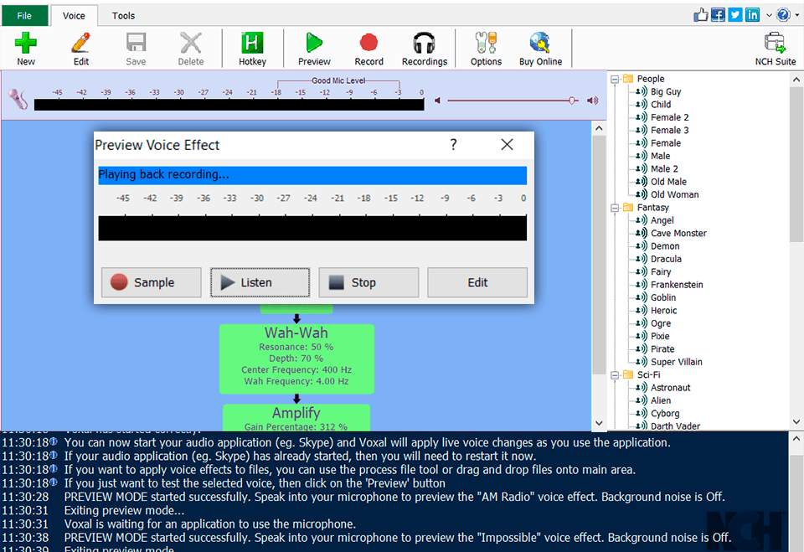Open the File menu tab
804x552 pixels.
click(24, 15)
